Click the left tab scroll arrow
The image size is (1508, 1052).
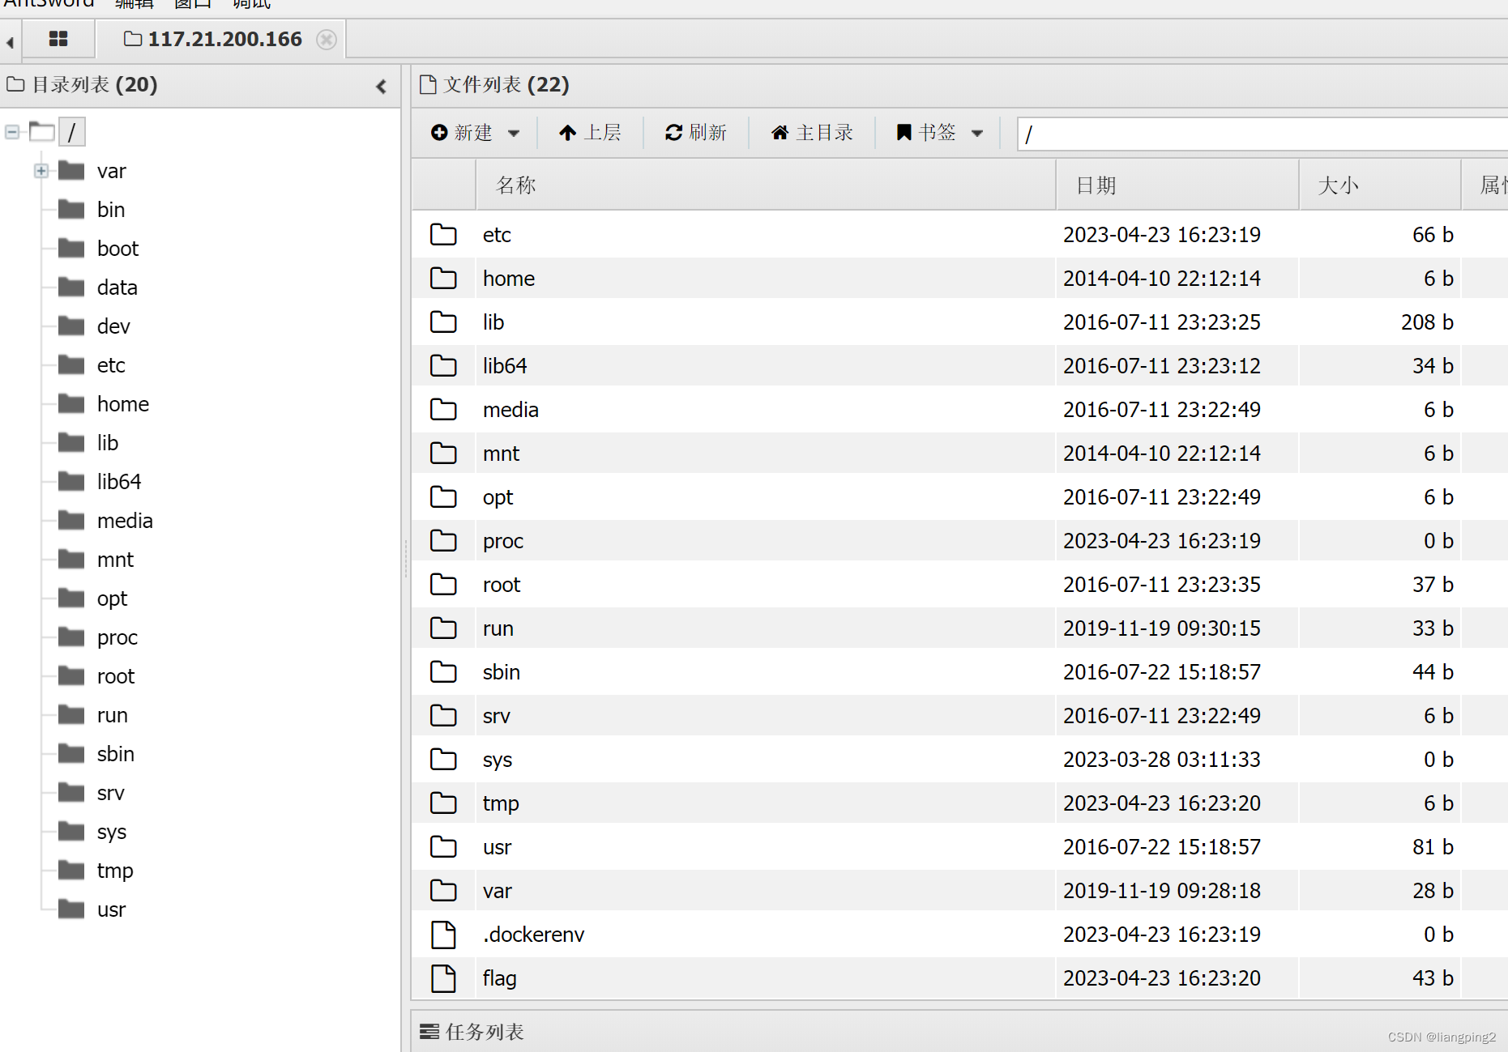click(x=10, y=42)
